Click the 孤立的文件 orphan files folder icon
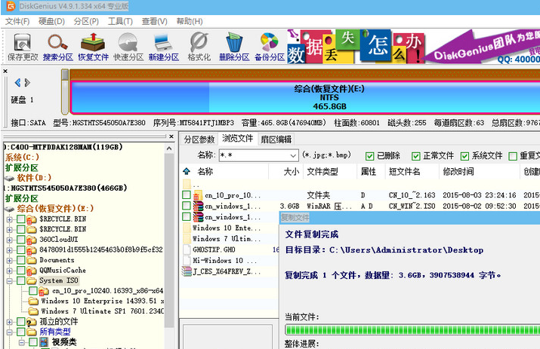The width and height of the screenshot is (540, 349). 32,322
